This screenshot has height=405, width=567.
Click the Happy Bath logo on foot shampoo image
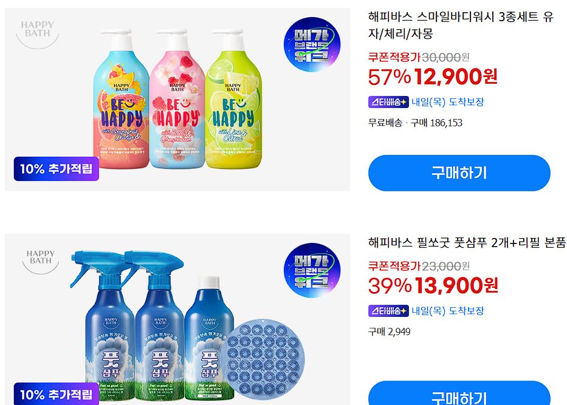click(41, 260)
